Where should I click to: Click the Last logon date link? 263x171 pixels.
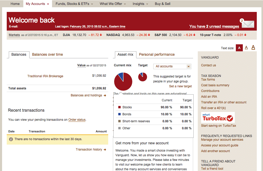pyautogui.click(x=98, y=26)
